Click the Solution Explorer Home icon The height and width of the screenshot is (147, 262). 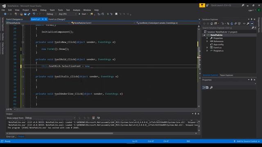(212, 24)
